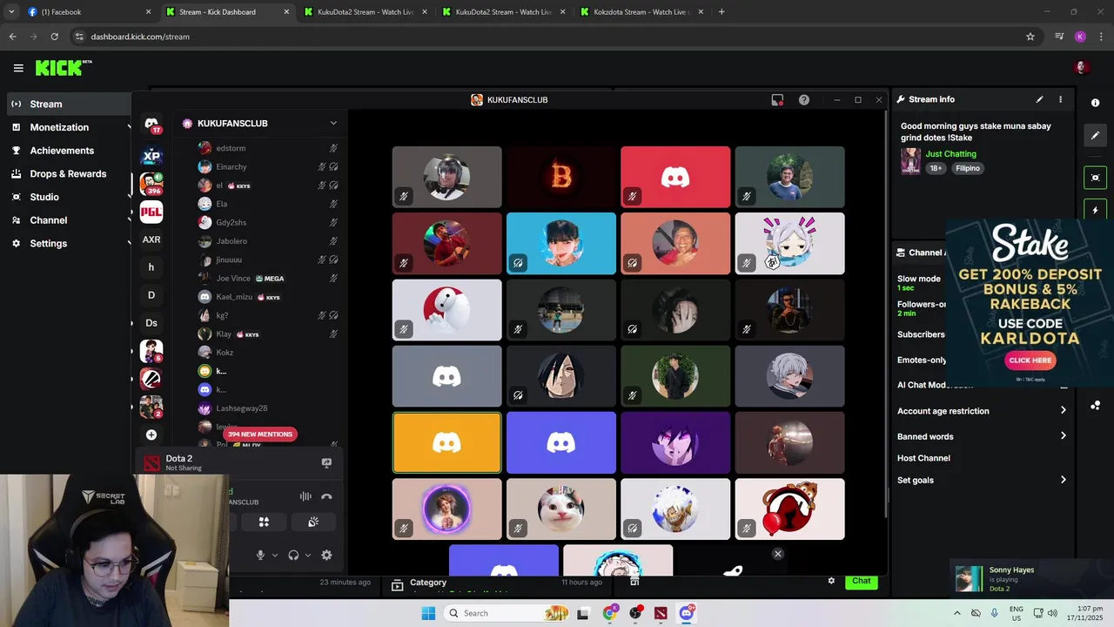Open Discord direct messages home icon
1114x627 pixels.
(151, 125)
